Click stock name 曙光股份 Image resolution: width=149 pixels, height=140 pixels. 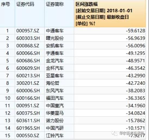tap(55, 38)
